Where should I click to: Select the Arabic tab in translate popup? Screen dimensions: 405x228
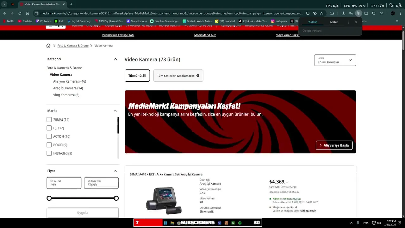[334, 22]
